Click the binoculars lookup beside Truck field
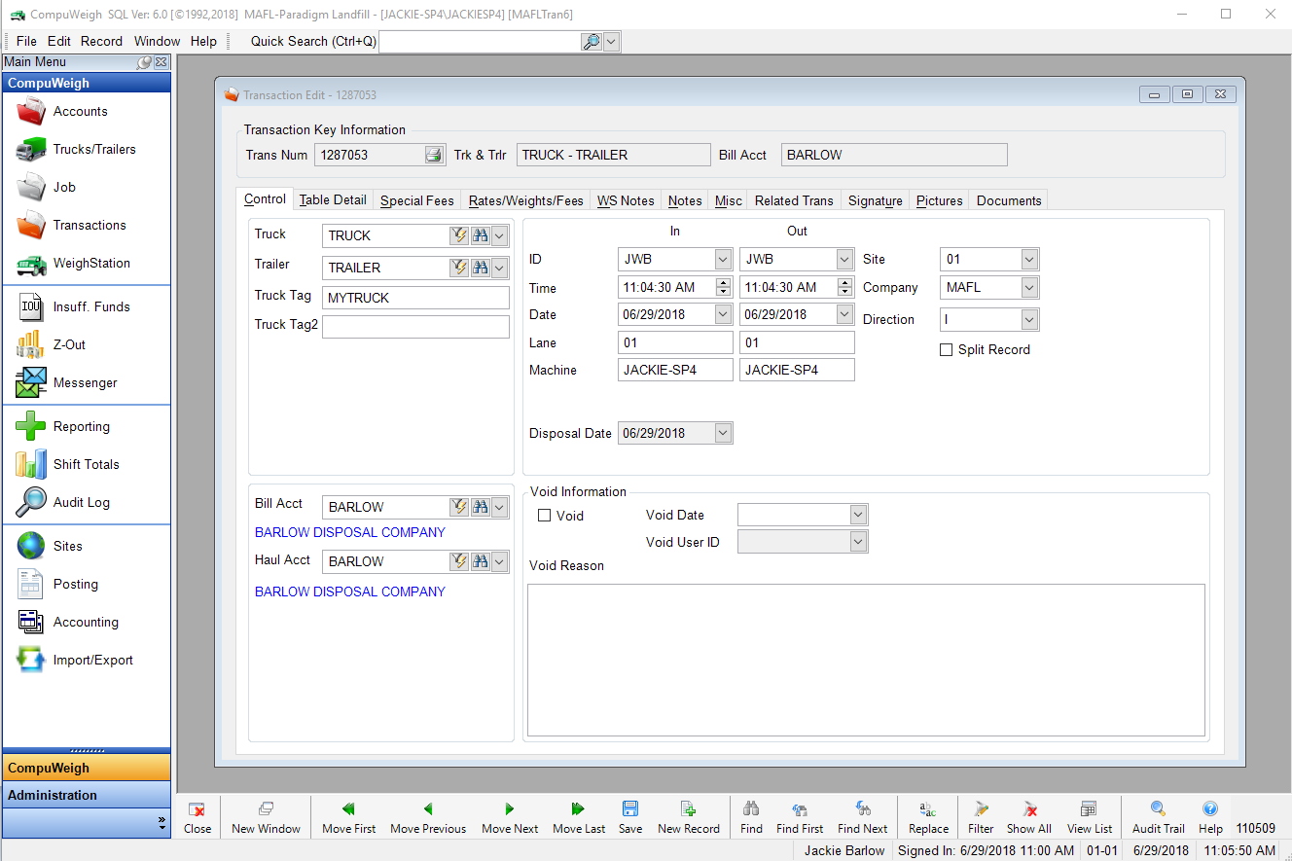Viewport: 1292px width, 861px height. tap(480, 235)
